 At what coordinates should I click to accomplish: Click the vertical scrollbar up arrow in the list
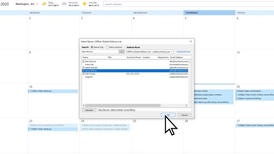(x=190, y=62)
